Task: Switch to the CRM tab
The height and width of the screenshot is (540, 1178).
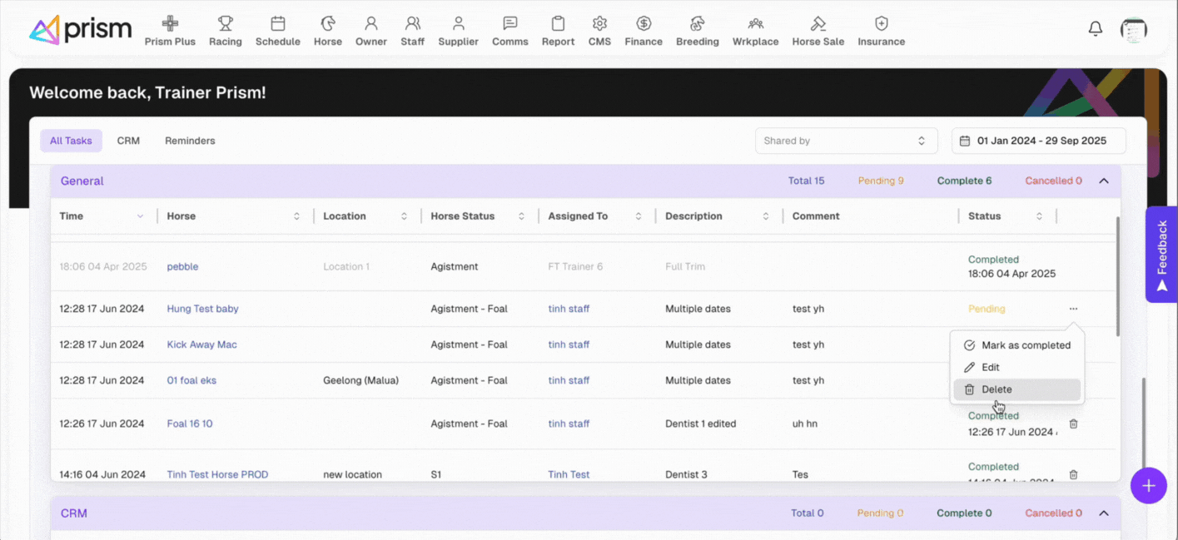Action: click(128, 141)
